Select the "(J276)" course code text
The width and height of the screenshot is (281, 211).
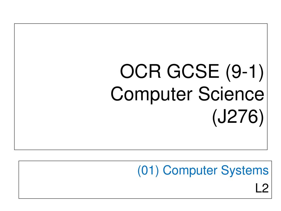(238, 117)
